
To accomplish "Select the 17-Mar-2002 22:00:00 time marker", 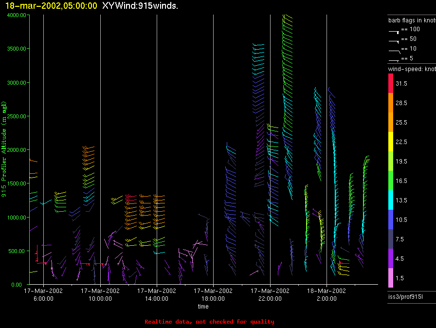I will [270, 294].
